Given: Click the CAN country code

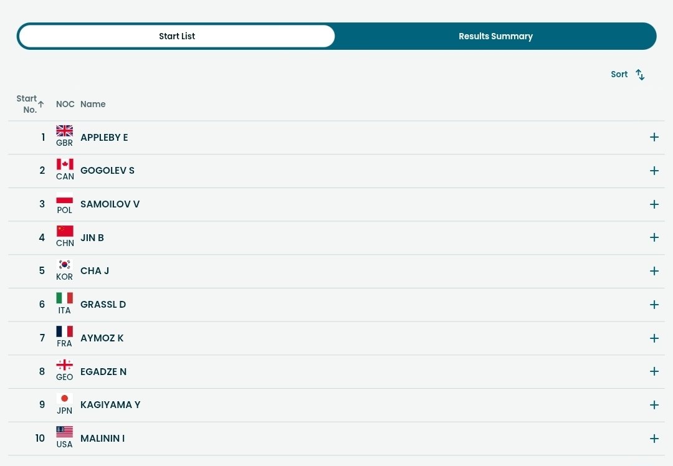Looking at the screenshot, I should (65, 176).
